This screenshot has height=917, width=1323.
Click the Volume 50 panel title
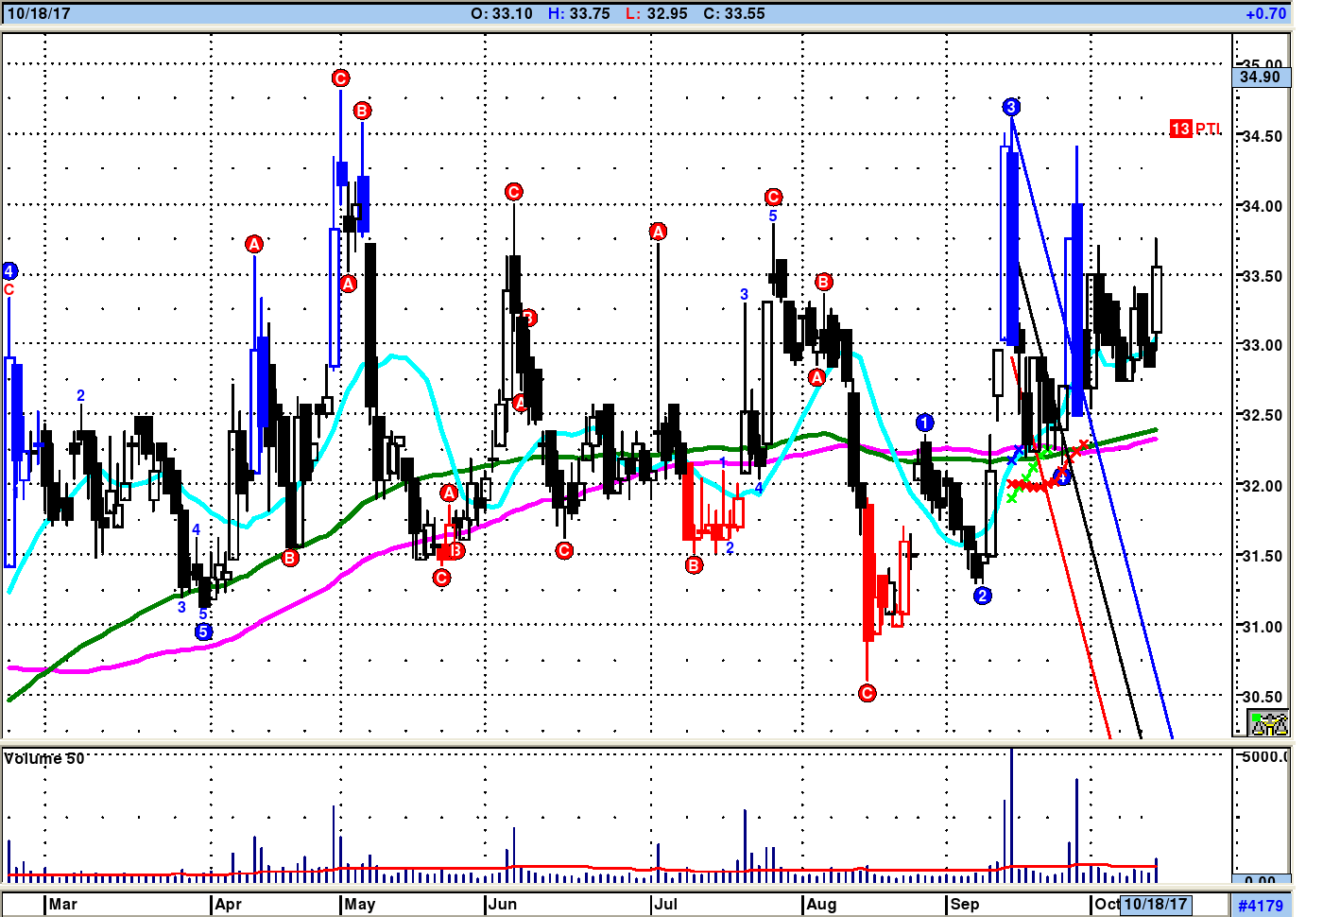point(44,758)
